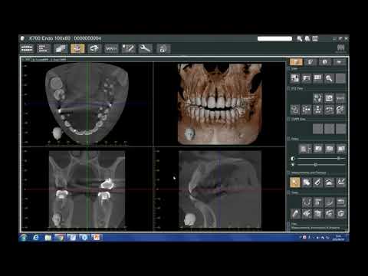Select the zoom magnifier in the View section
The image size is (368, 276).
tap(329, 78)
